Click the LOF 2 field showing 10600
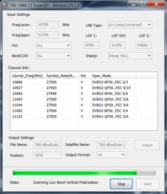 click(144, 45)
